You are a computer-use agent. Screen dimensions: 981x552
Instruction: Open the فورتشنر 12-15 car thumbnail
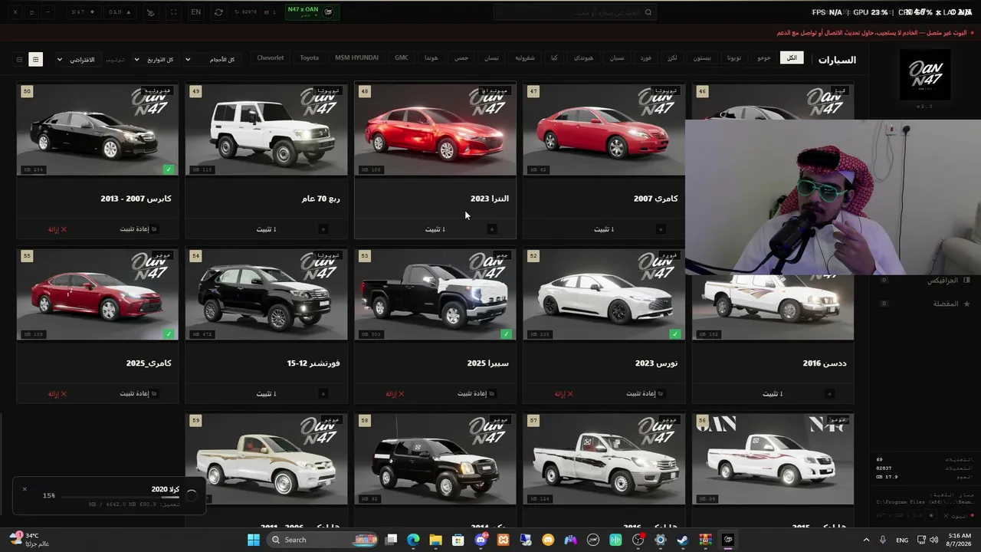coord(266,294)
